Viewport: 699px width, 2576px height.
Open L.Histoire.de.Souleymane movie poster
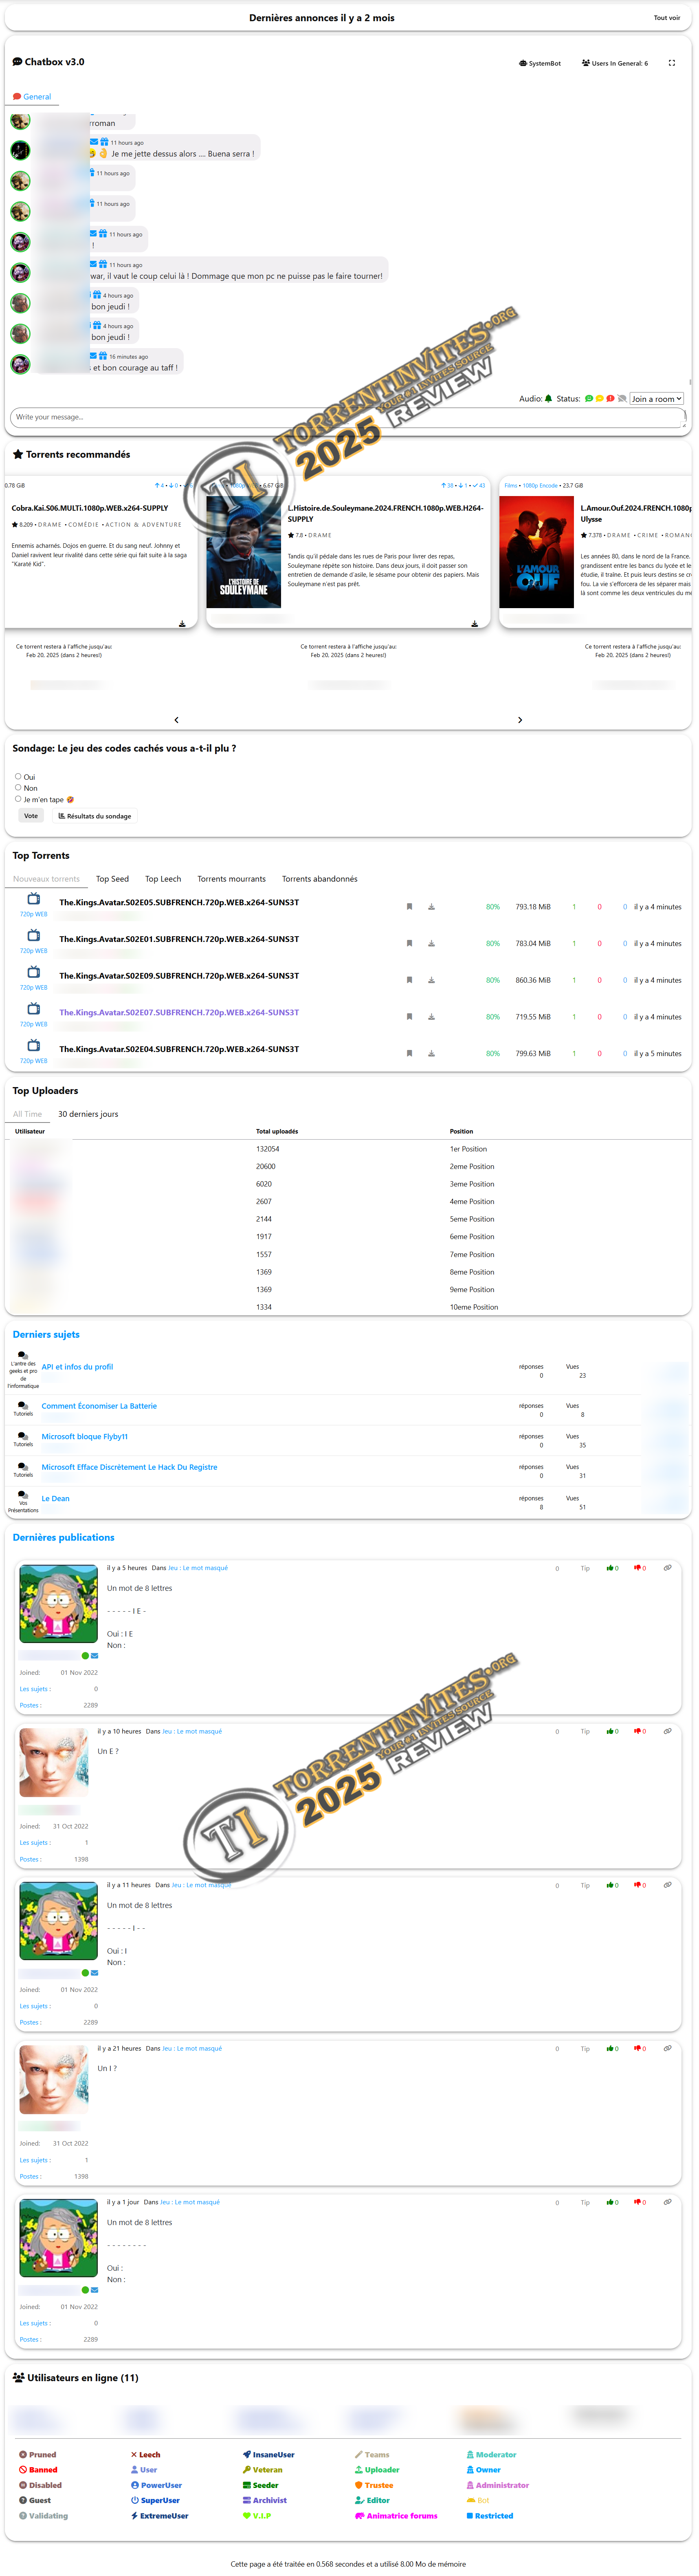(x=244, y=552)
